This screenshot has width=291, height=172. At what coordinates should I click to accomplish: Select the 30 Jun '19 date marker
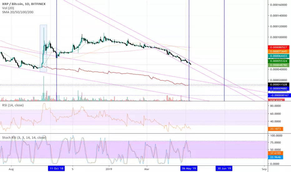click(x=224, y=169)
